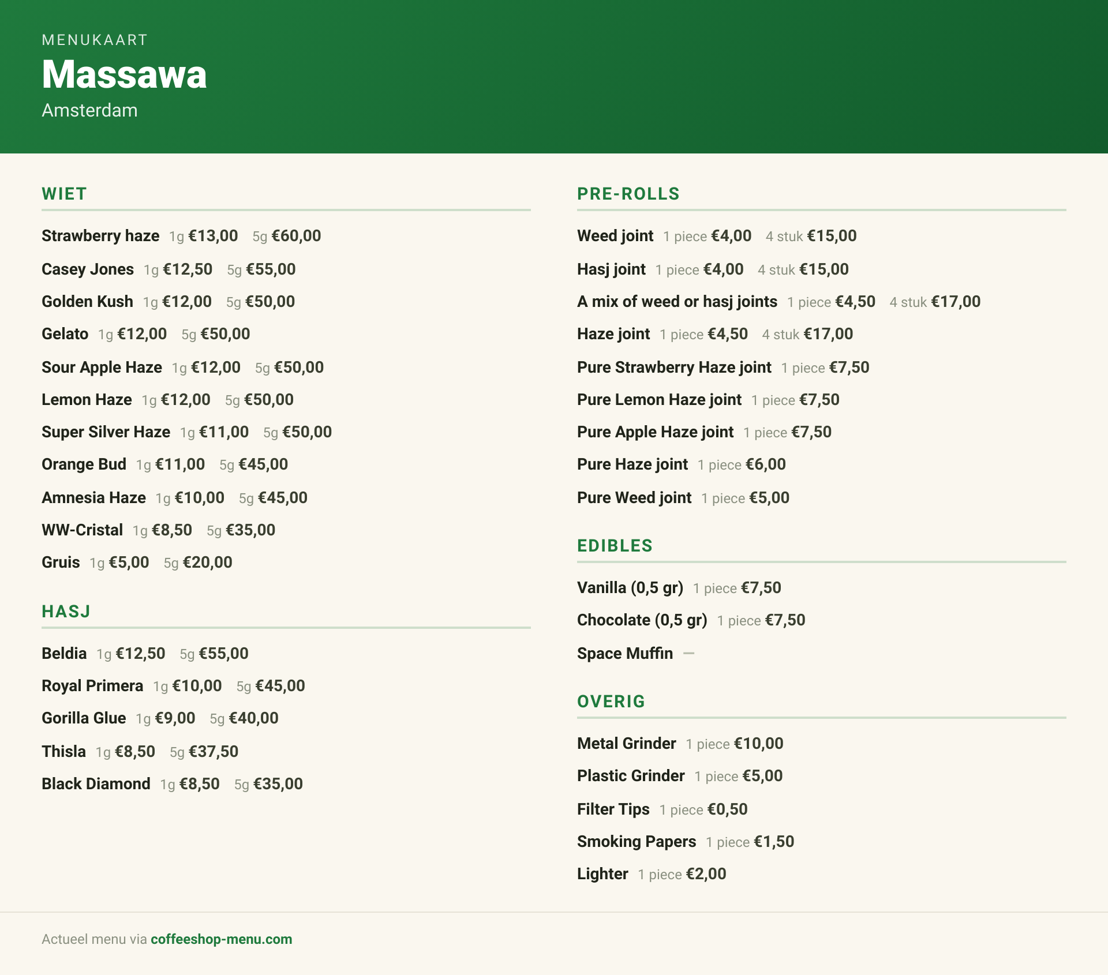Click the Massawa title heading
The image size is (1108, 975).
click(x=124, y=74)
